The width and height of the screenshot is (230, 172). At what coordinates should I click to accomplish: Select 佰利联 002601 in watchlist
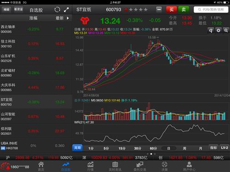click(x=36, y=131)
